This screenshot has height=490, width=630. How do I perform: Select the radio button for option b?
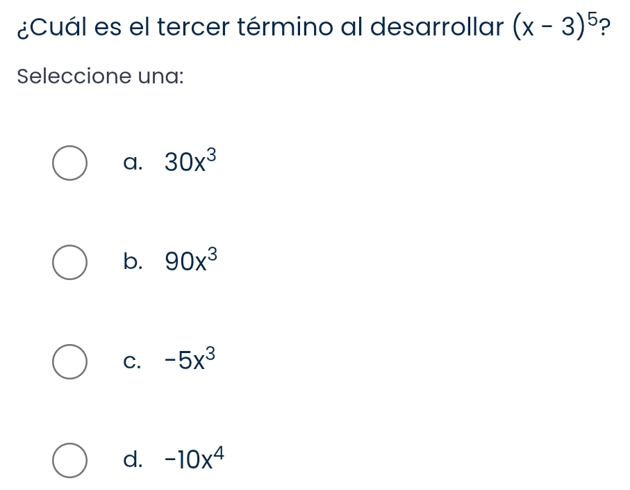coord(70,262)
